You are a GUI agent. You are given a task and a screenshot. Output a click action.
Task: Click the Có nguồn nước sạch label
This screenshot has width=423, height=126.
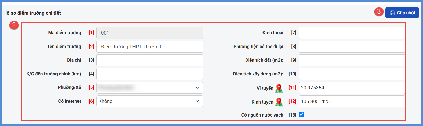pyautogui.click(x=262, y=115)
